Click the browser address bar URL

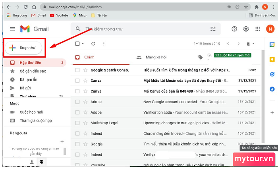(x=75, y=7)
